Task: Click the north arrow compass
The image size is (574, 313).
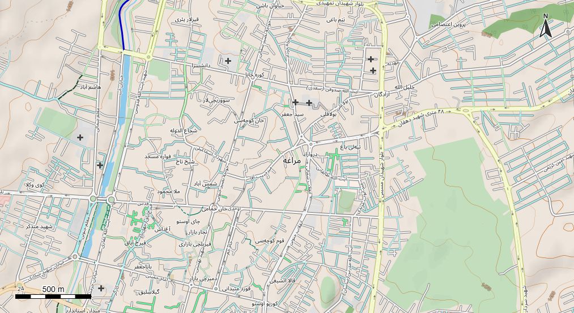Action: [546, 26]
